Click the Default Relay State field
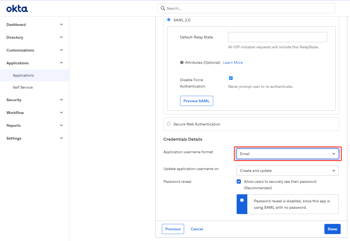The image size is (350, 241). [x=277, y=37]
